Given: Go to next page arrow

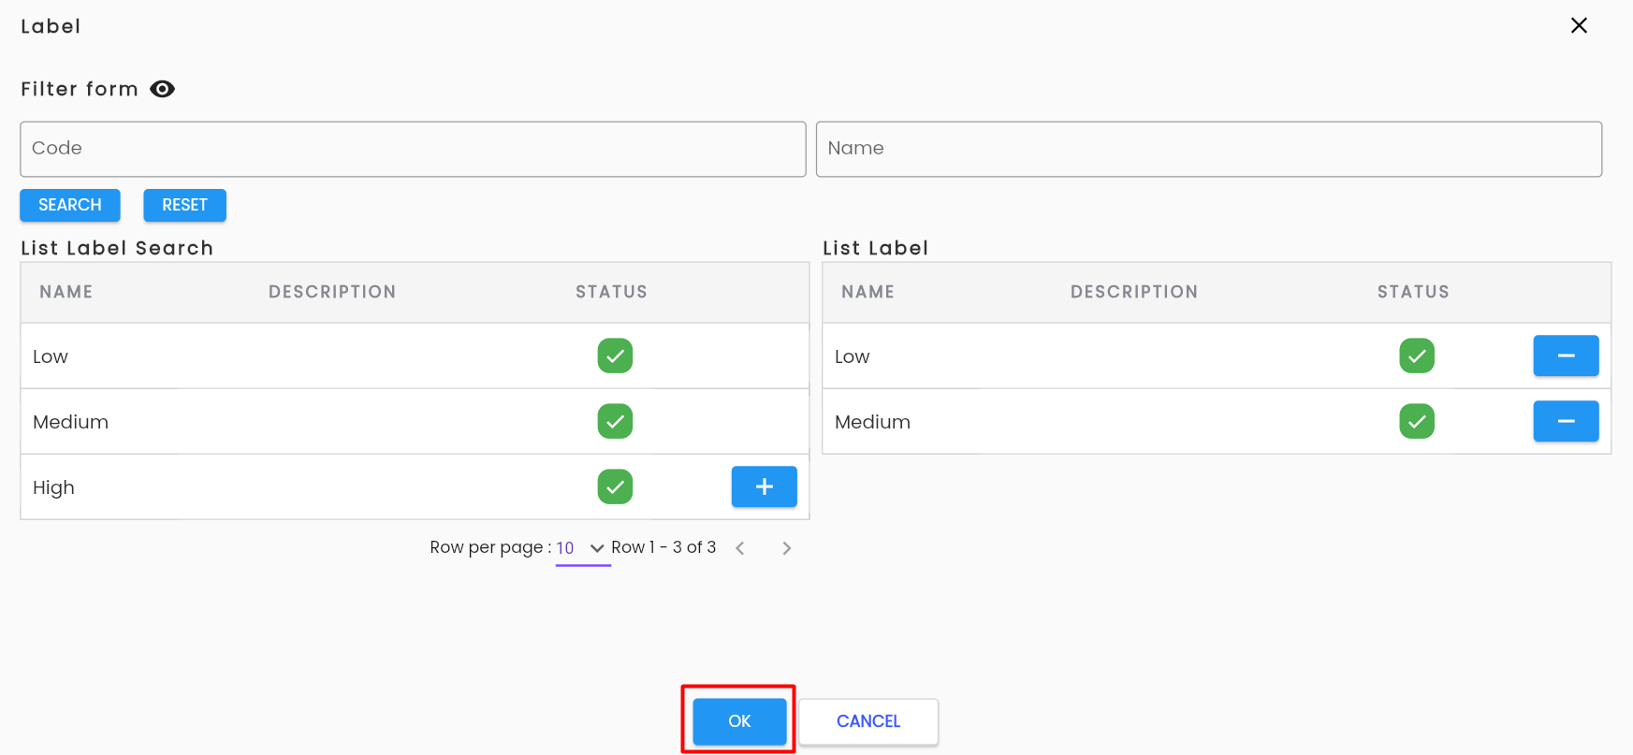Looking at the screenshot, I should 786,548.
